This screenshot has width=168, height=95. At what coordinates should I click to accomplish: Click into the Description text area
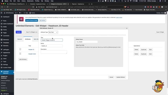click(54, 52)
